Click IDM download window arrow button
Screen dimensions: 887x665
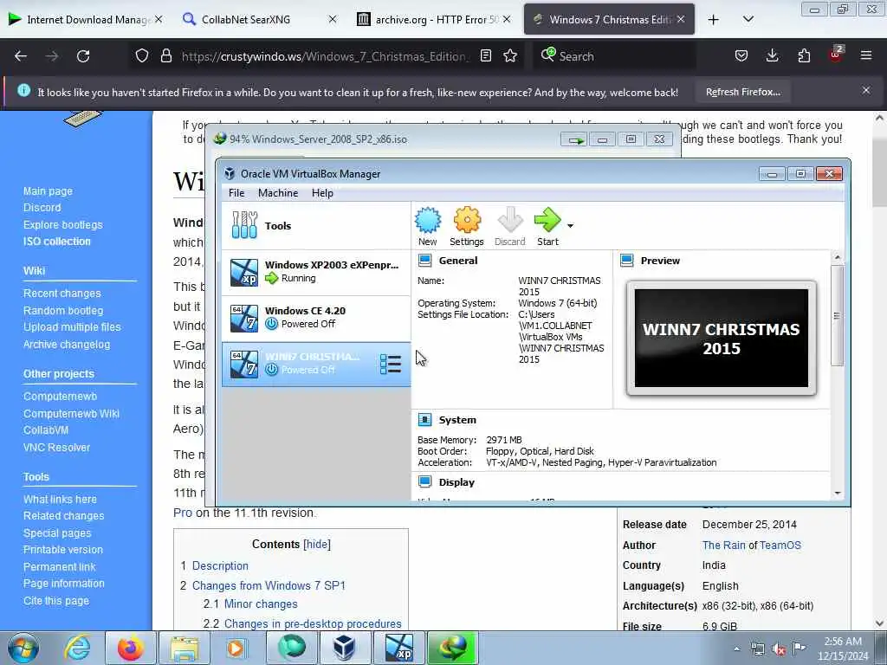click(574, 139)
